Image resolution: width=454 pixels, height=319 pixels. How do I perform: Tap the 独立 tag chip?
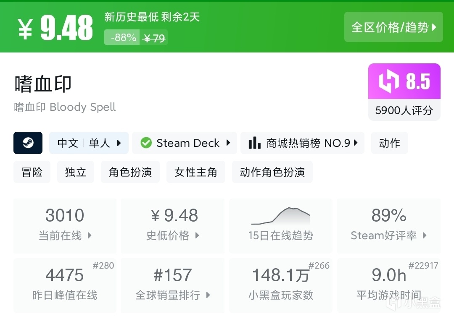pos(76,172)
